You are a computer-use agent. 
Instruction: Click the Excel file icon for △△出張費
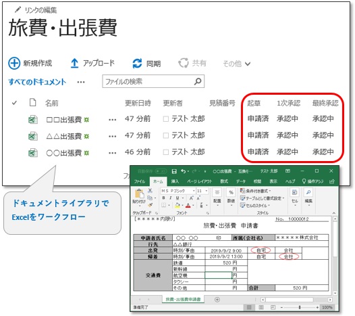coord(33,136)
